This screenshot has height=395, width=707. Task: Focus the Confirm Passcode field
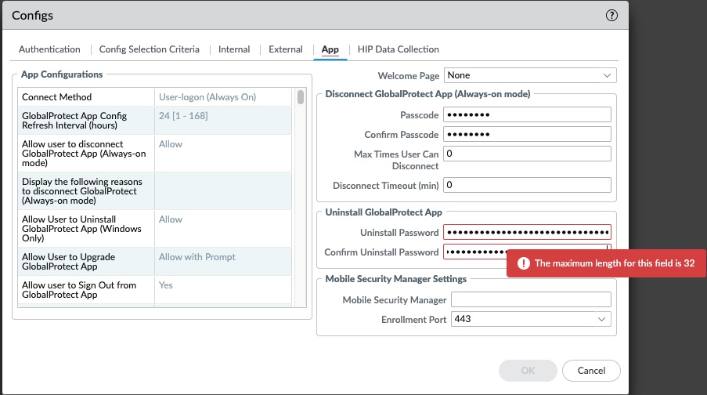527,134
